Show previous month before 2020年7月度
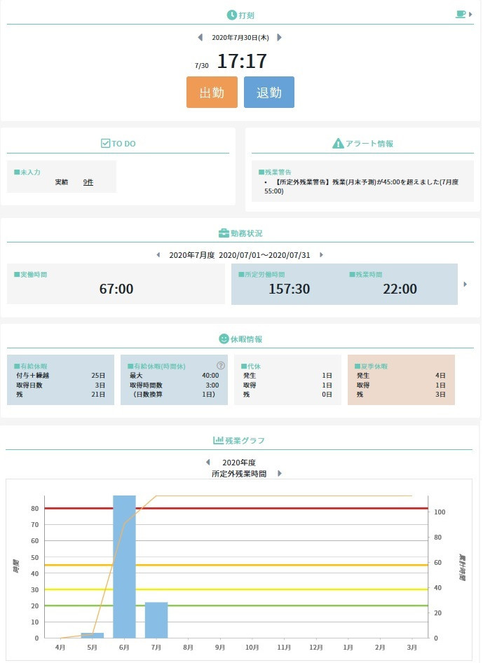The width and height of the screenshot is (483, 663). pos(158,255)
